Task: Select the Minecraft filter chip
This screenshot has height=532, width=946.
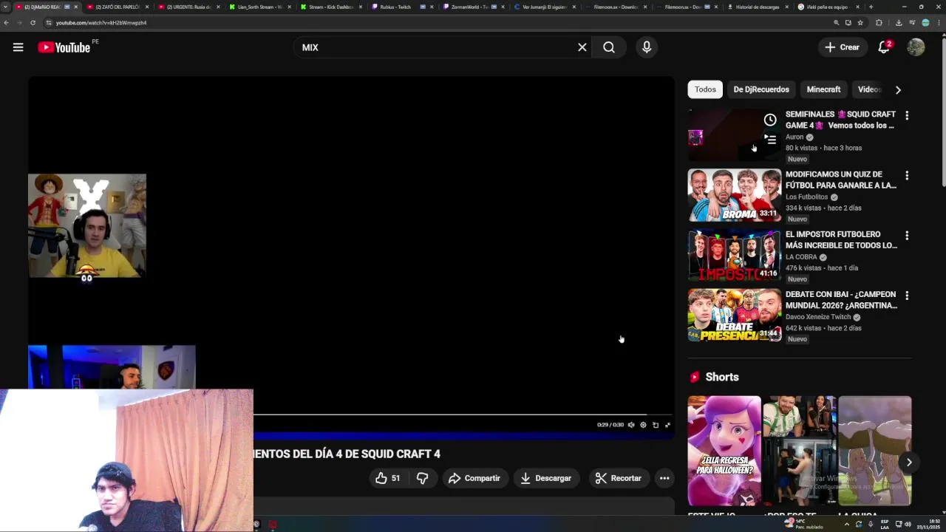Action: 823,89
